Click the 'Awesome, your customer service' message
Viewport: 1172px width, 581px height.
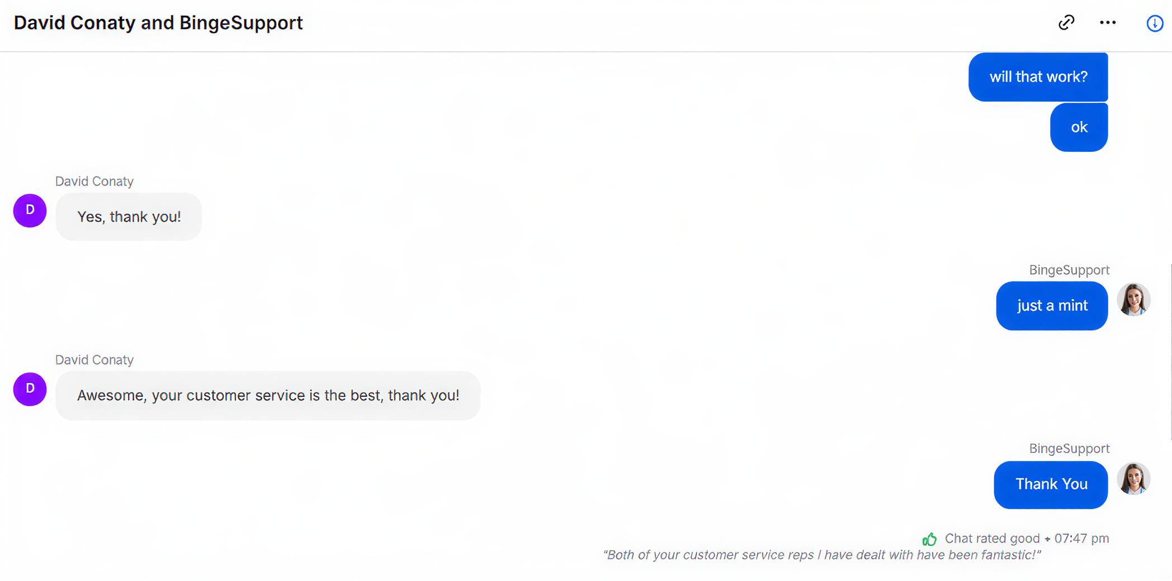tap(268, 396)
